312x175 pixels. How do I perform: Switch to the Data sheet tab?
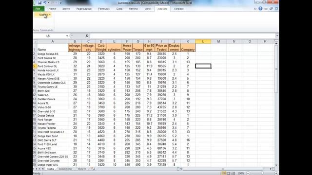pos(51,169)
